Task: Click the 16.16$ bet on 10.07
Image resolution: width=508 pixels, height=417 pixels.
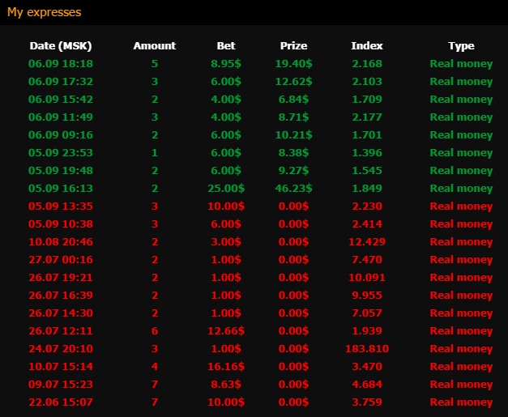Action: click(227, 367)
